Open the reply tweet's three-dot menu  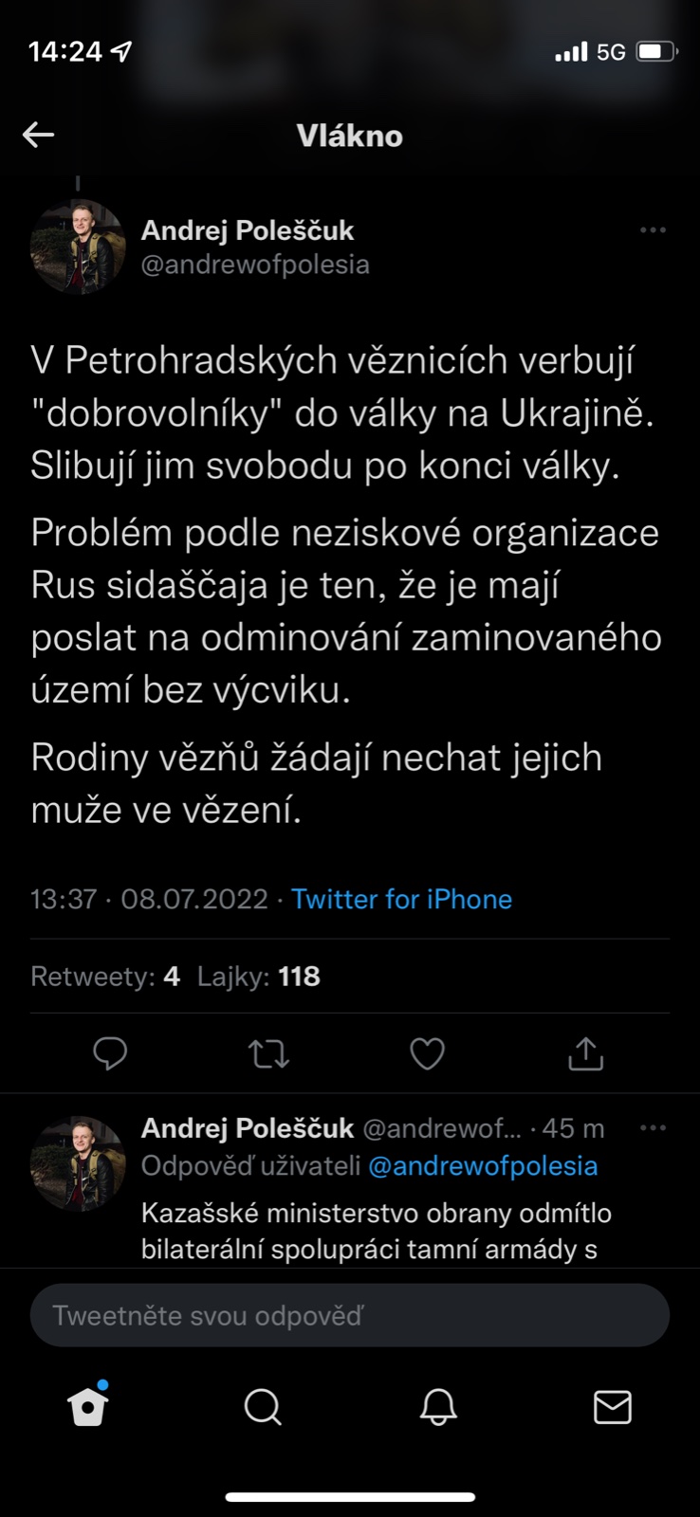(653, 1128)
